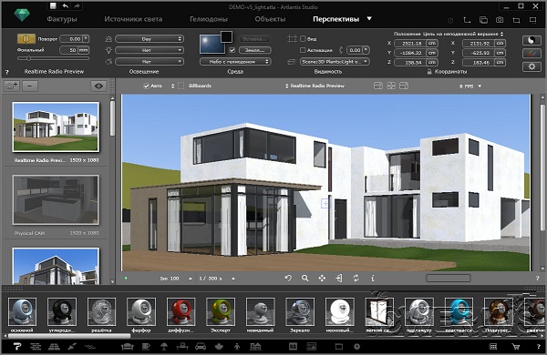Switch to the Фактуры tab

coord(62,19)
